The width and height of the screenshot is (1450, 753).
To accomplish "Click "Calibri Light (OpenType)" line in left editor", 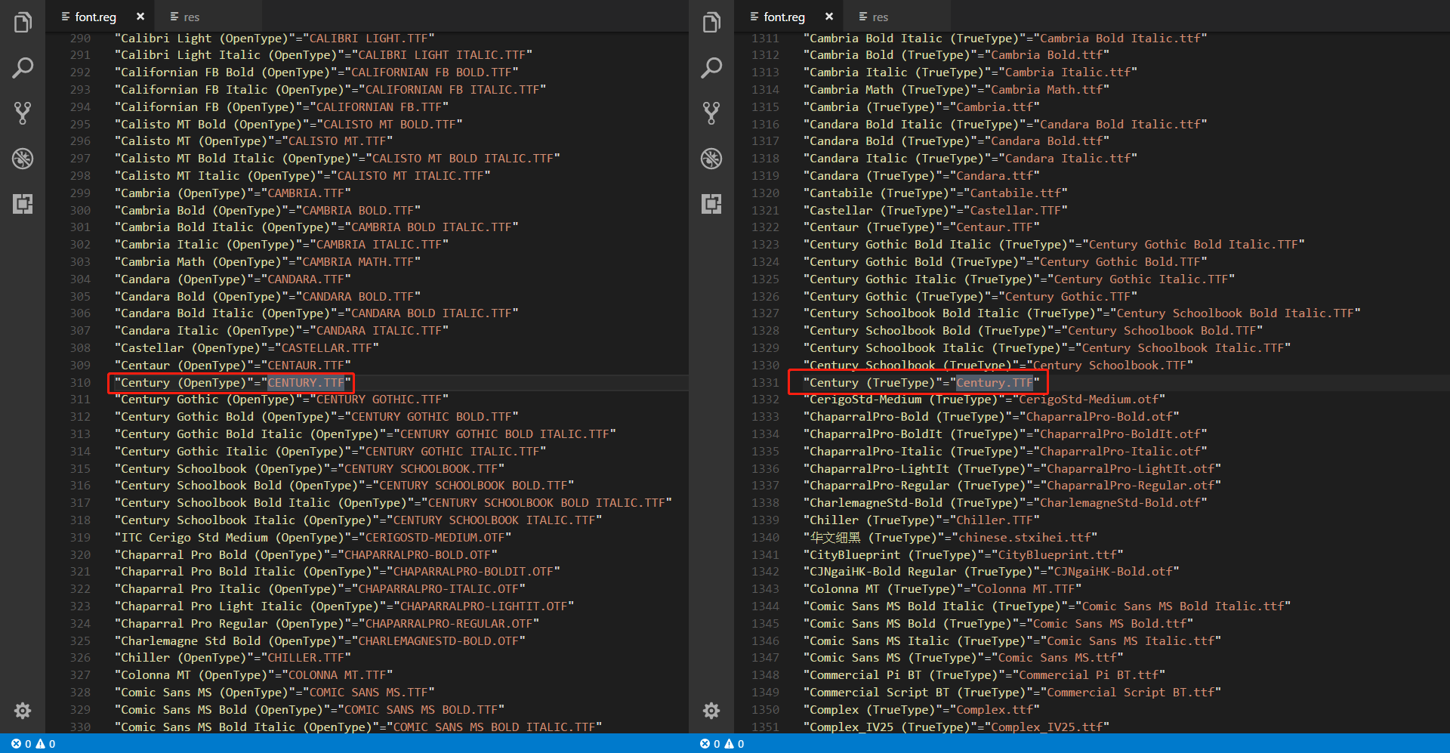I will (274, 39).
